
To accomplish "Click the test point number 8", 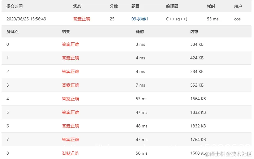I will pyautogui.click(x=8, y=153).
